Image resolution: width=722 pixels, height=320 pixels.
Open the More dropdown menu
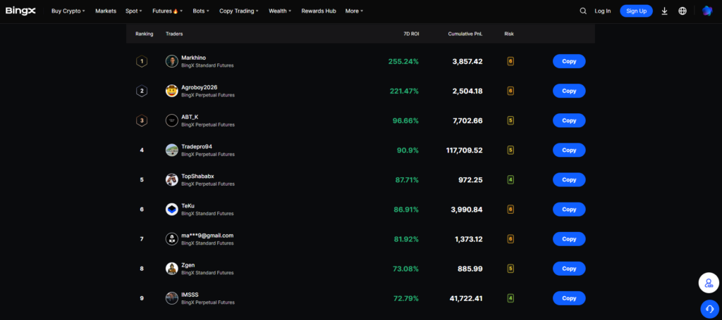click(354, 11)
